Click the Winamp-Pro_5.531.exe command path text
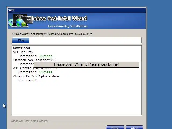Screen dimensions: 172x129 [x=52, y=34]
